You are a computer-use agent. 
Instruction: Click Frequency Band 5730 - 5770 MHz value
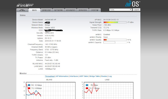(x=51, y=50)
